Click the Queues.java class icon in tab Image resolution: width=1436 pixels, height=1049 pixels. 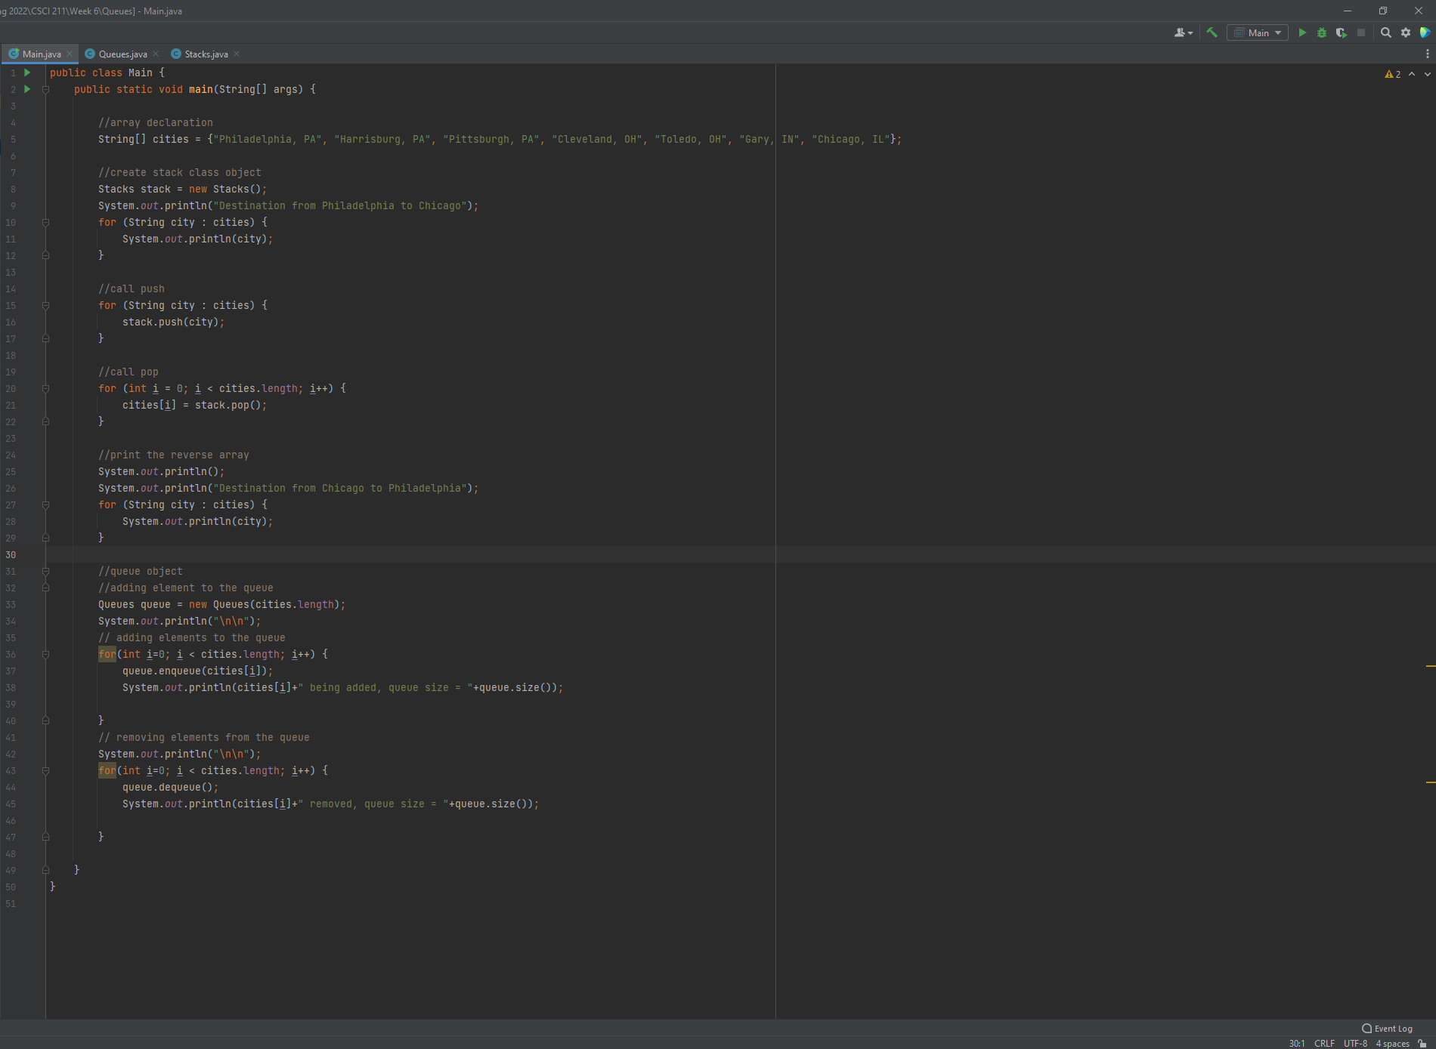click(90, 54)
